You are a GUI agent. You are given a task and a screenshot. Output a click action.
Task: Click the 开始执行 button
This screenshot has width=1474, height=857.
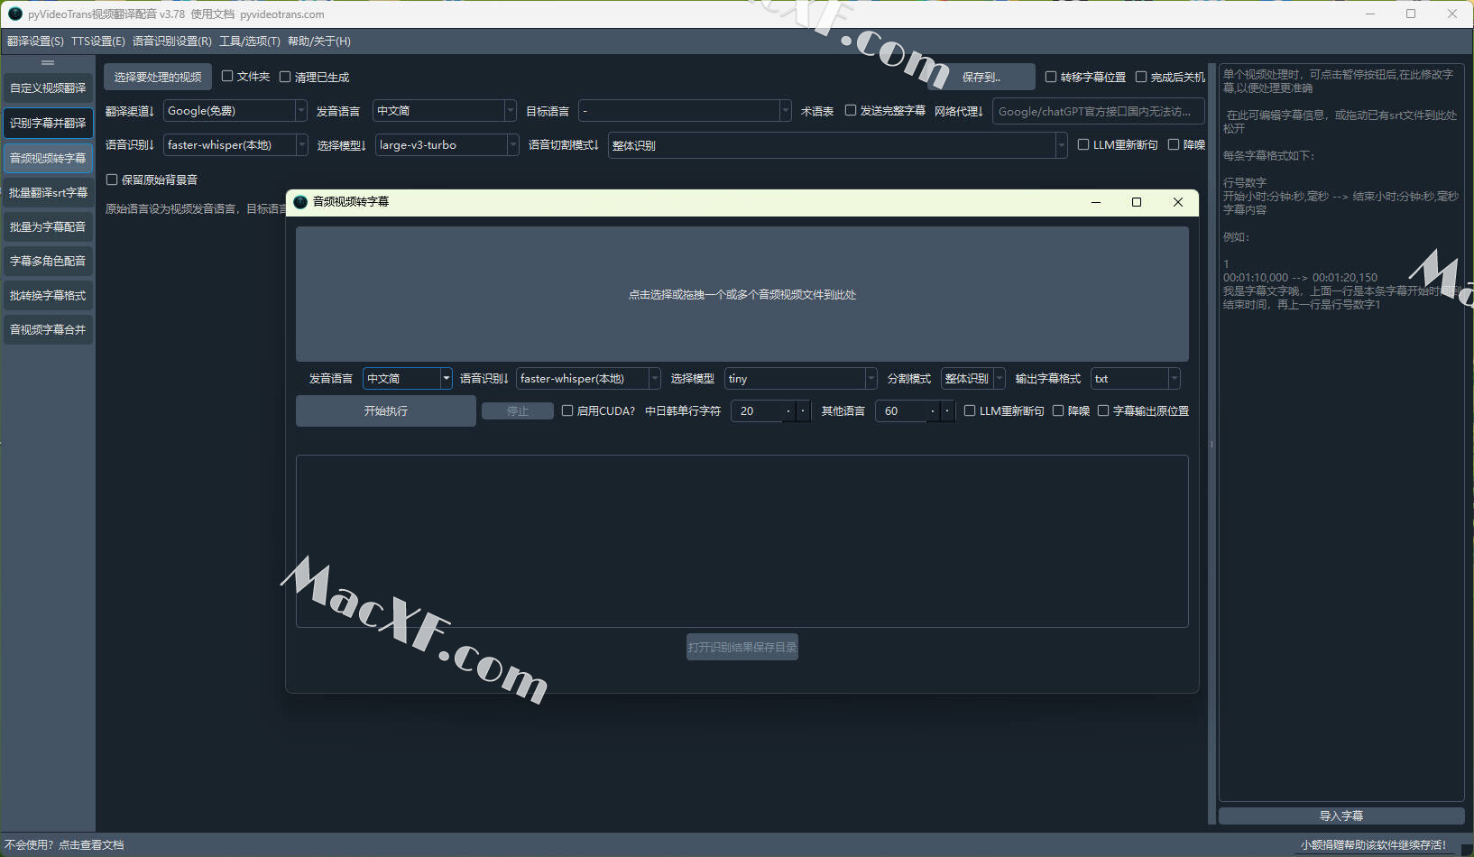(x=385, y=410)
